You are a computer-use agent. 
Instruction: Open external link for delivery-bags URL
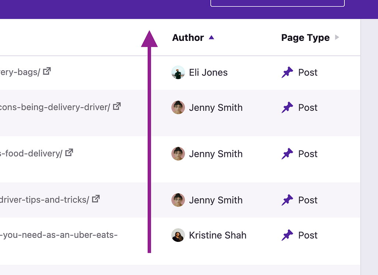tap(47, 71)
